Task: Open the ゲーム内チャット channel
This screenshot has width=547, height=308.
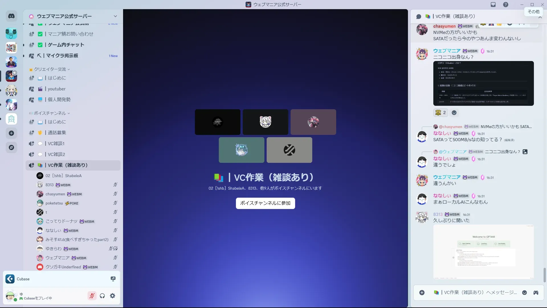Action: (x=66, y=45)
